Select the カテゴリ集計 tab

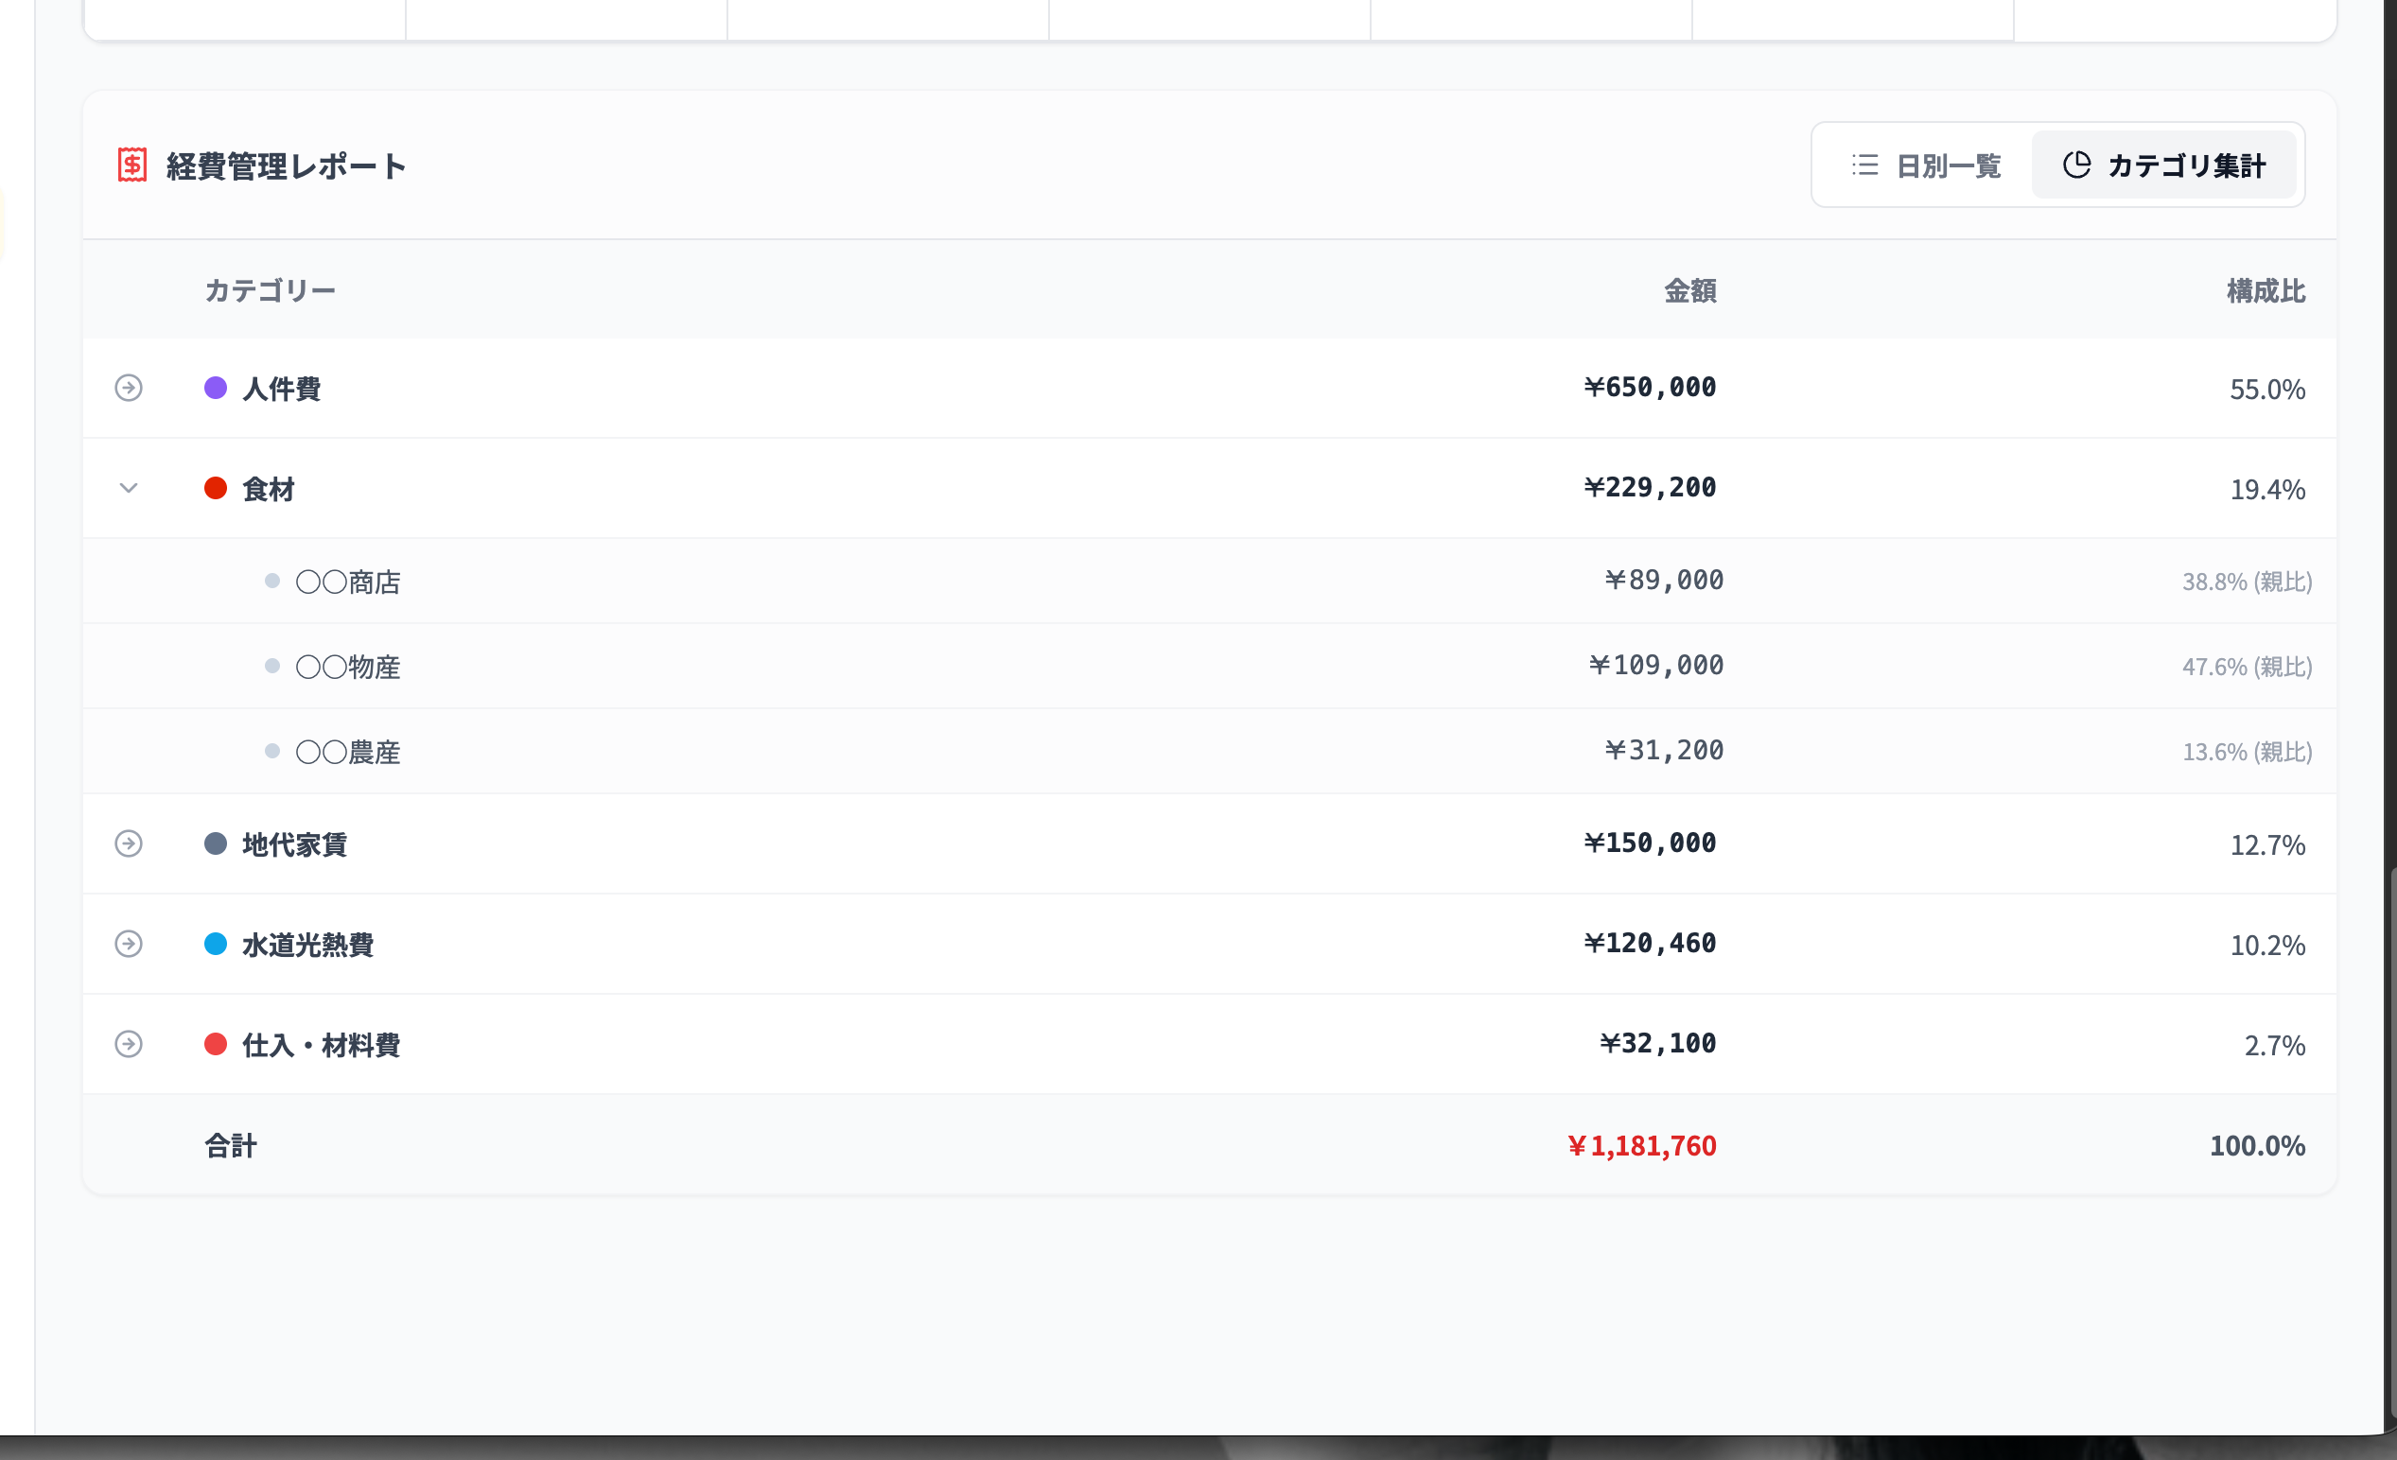coord(2163,165)
